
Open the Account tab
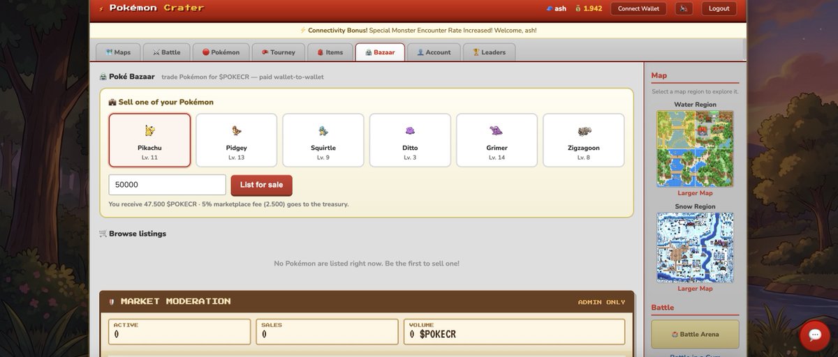tap(434, 52)
